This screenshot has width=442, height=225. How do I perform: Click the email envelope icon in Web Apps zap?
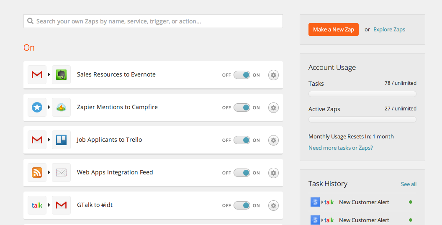click(61, 173)
